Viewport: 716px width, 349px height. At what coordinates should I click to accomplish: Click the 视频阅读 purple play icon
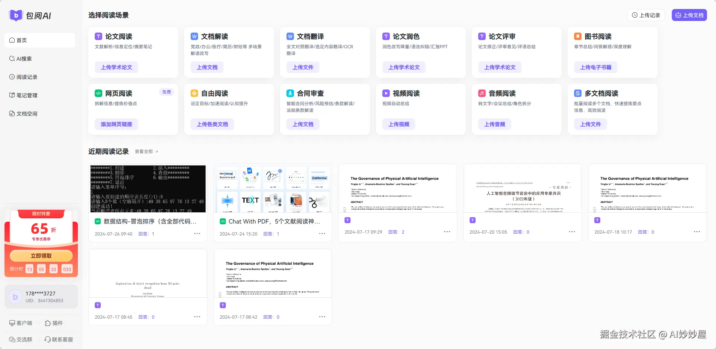(x=386, y=93)
